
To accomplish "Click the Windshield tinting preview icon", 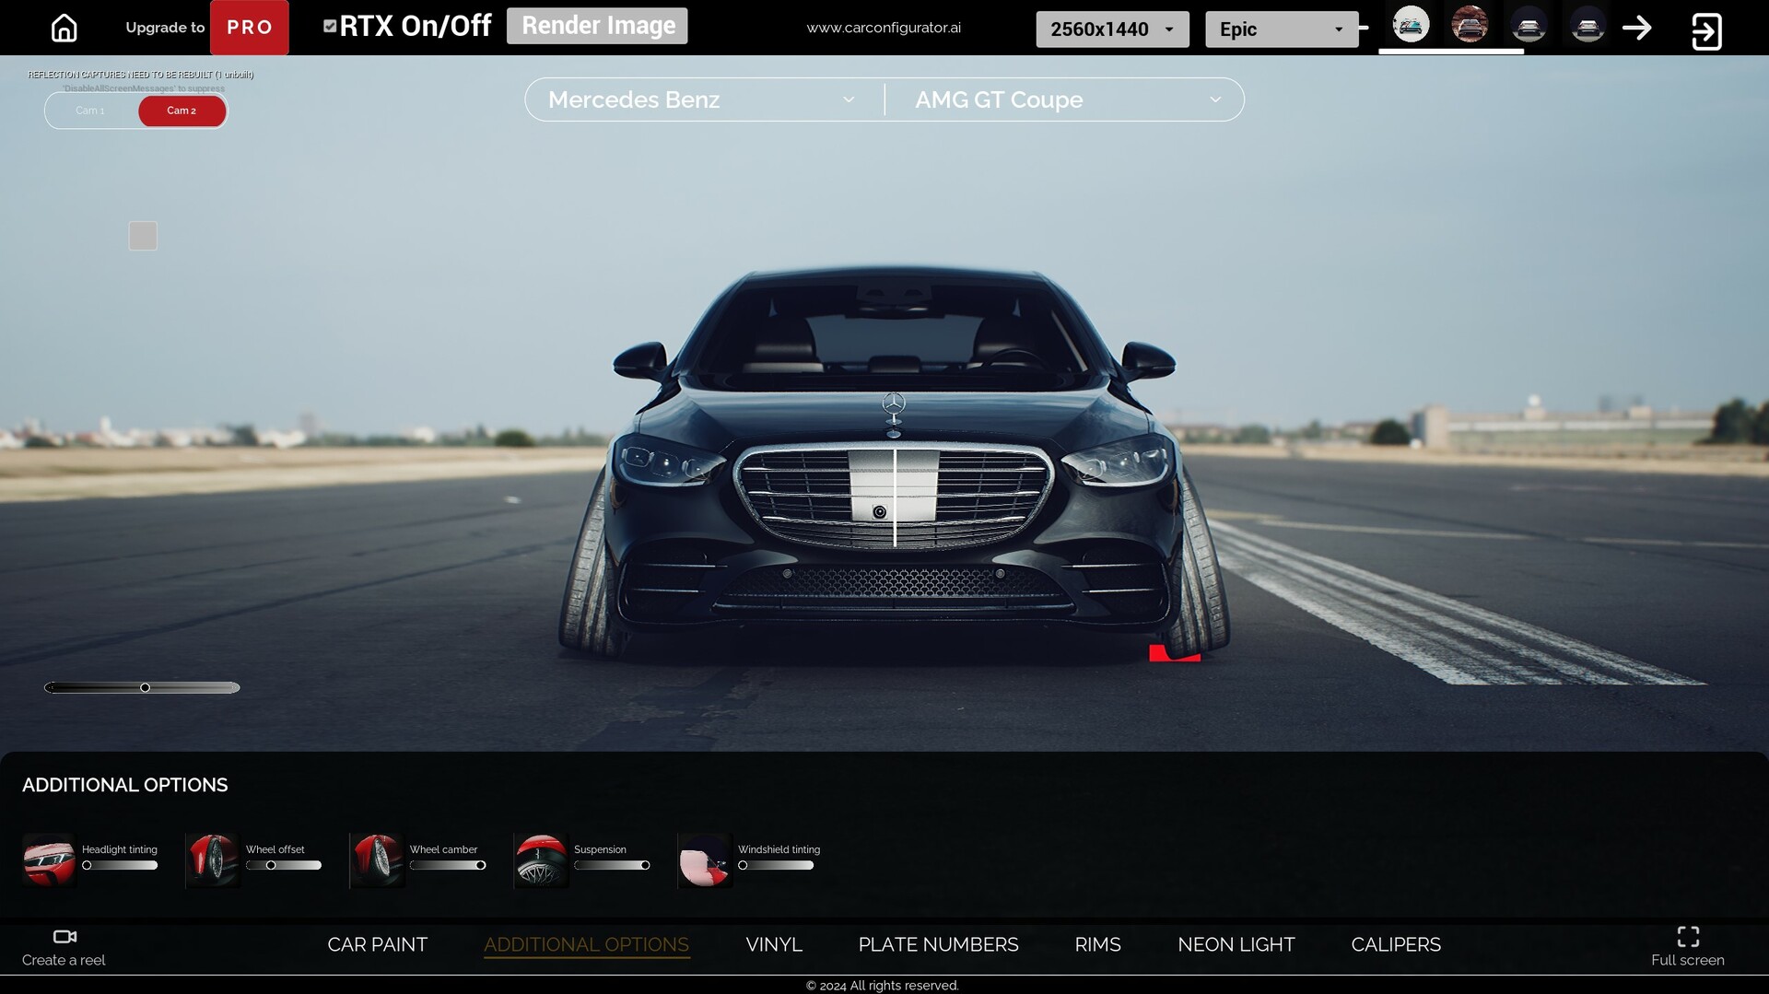I will point(705,860).
